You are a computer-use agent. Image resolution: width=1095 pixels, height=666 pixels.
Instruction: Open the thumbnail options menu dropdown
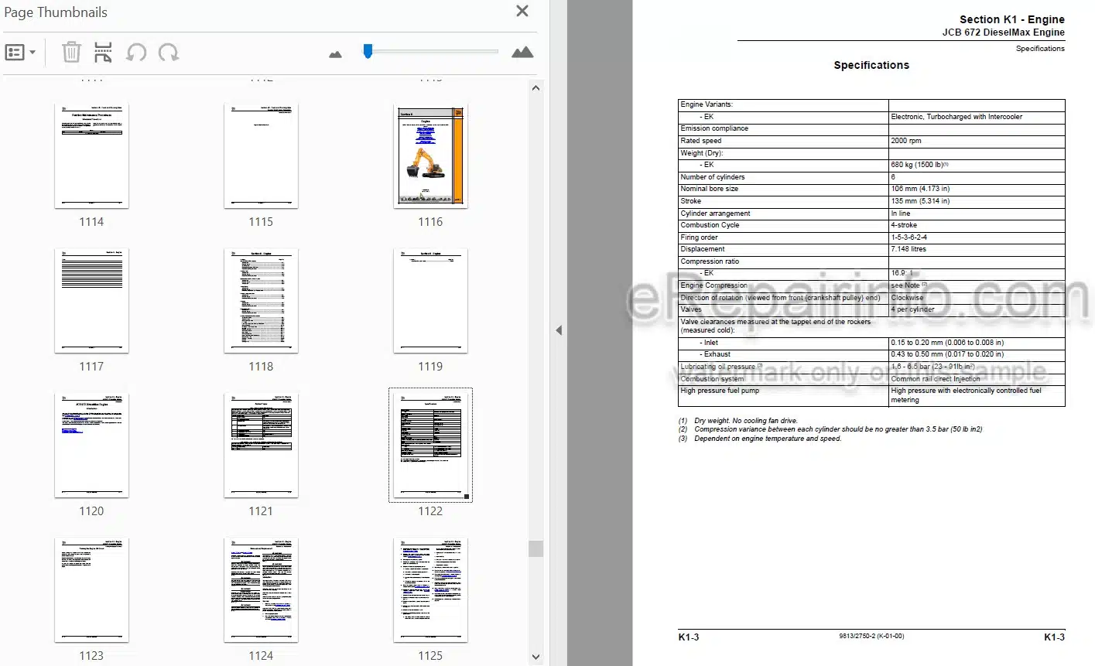click(21, 53)
